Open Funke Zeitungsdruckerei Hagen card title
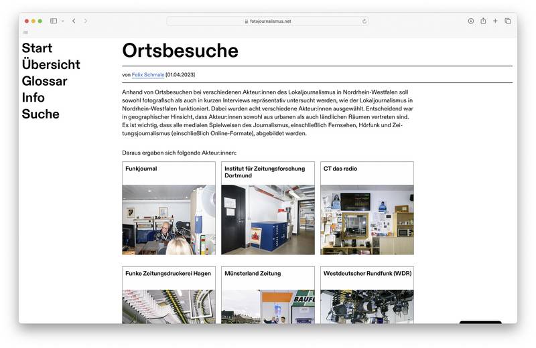 coord(168,274)
